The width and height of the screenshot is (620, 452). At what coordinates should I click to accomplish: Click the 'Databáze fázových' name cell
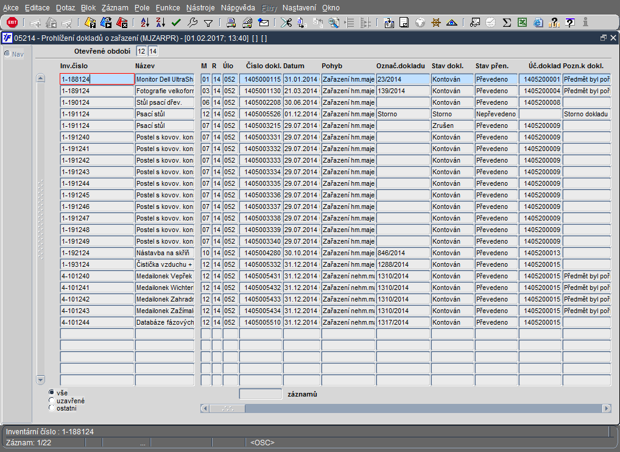[164, 322]
